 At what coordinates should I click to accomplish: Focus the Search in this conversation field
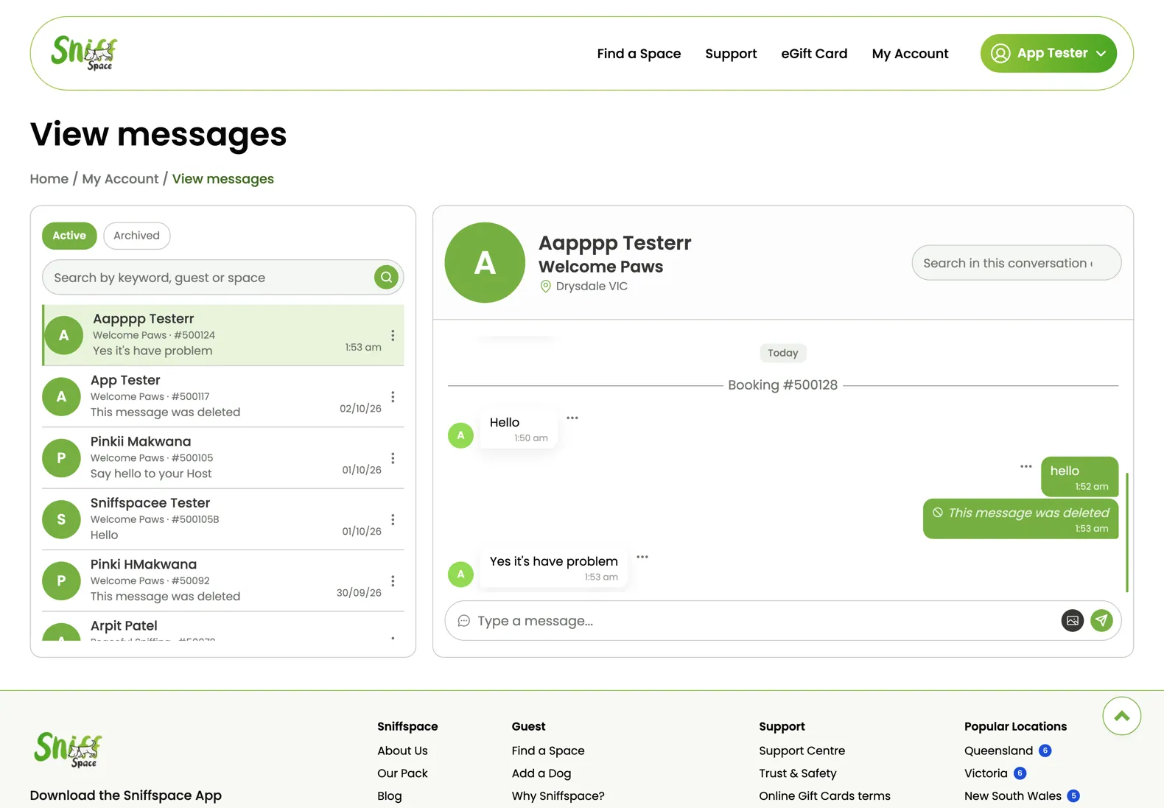tap(1016, 263)
